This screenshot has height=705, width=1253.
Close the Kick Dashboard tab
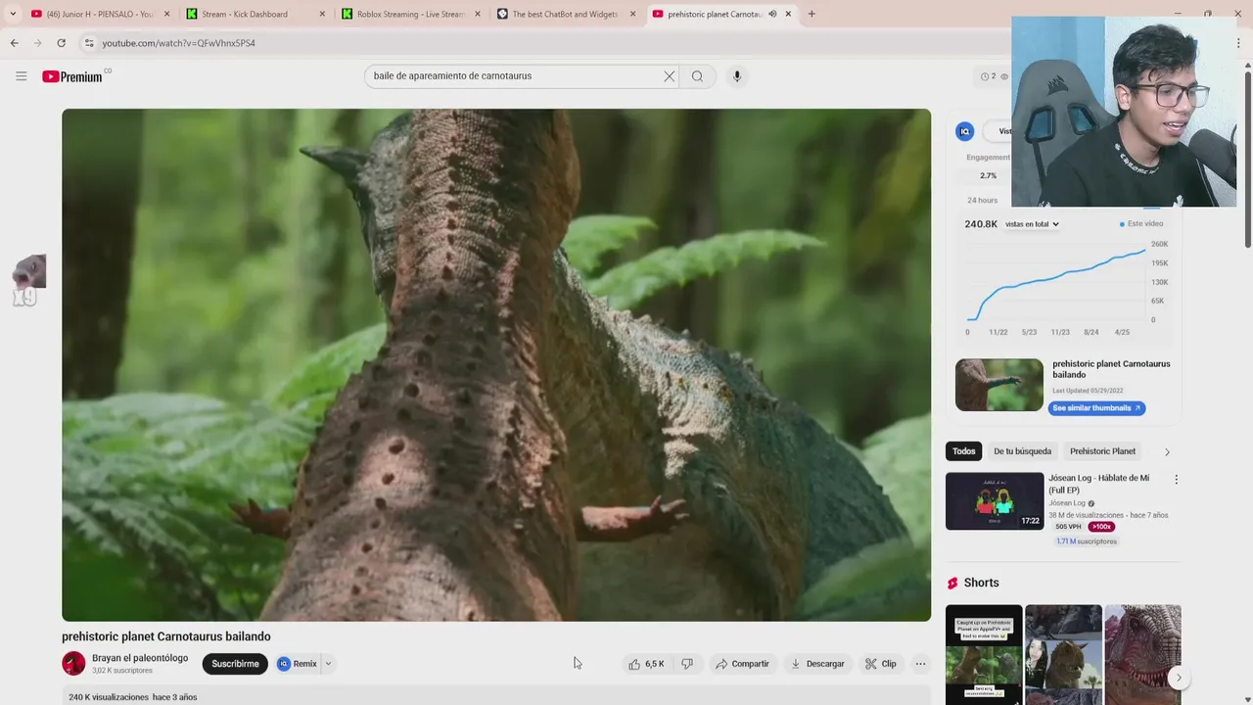pos(322,14)
